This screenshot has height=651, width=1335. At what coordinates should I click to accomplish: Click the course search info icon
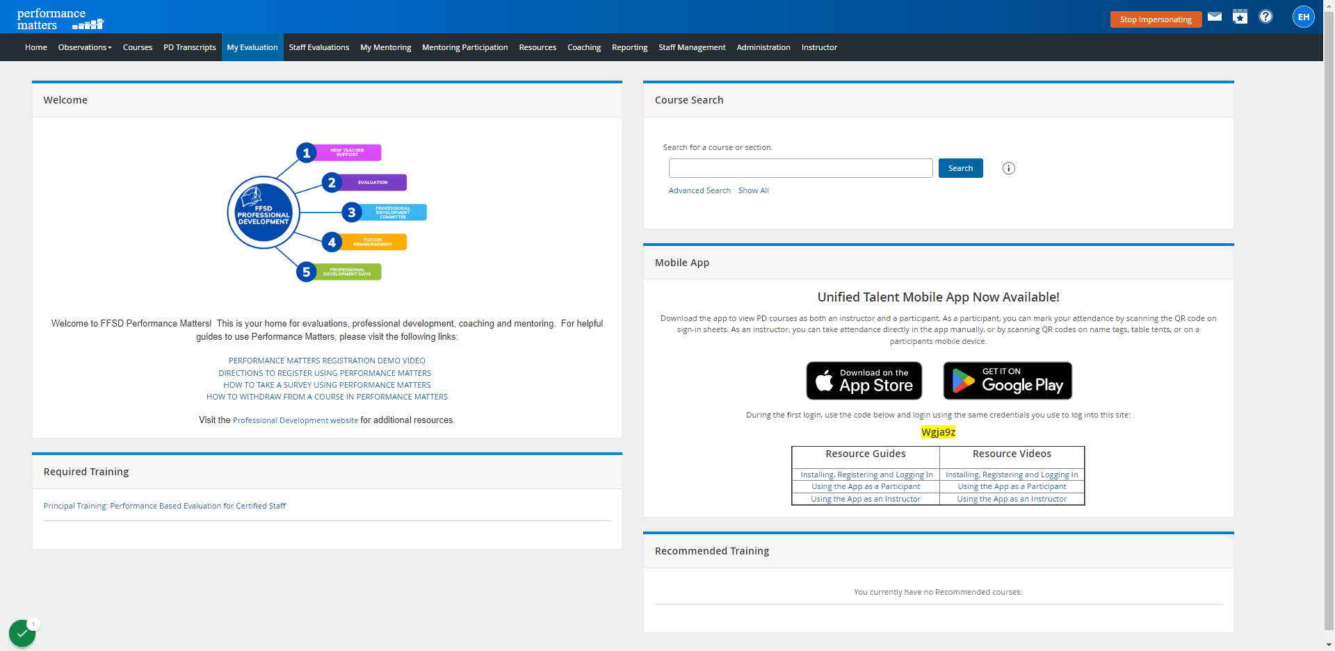click(x=1009, y=168)
